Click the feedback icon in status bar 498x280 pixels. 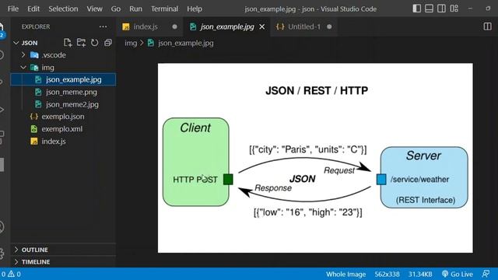click(486, 274)
